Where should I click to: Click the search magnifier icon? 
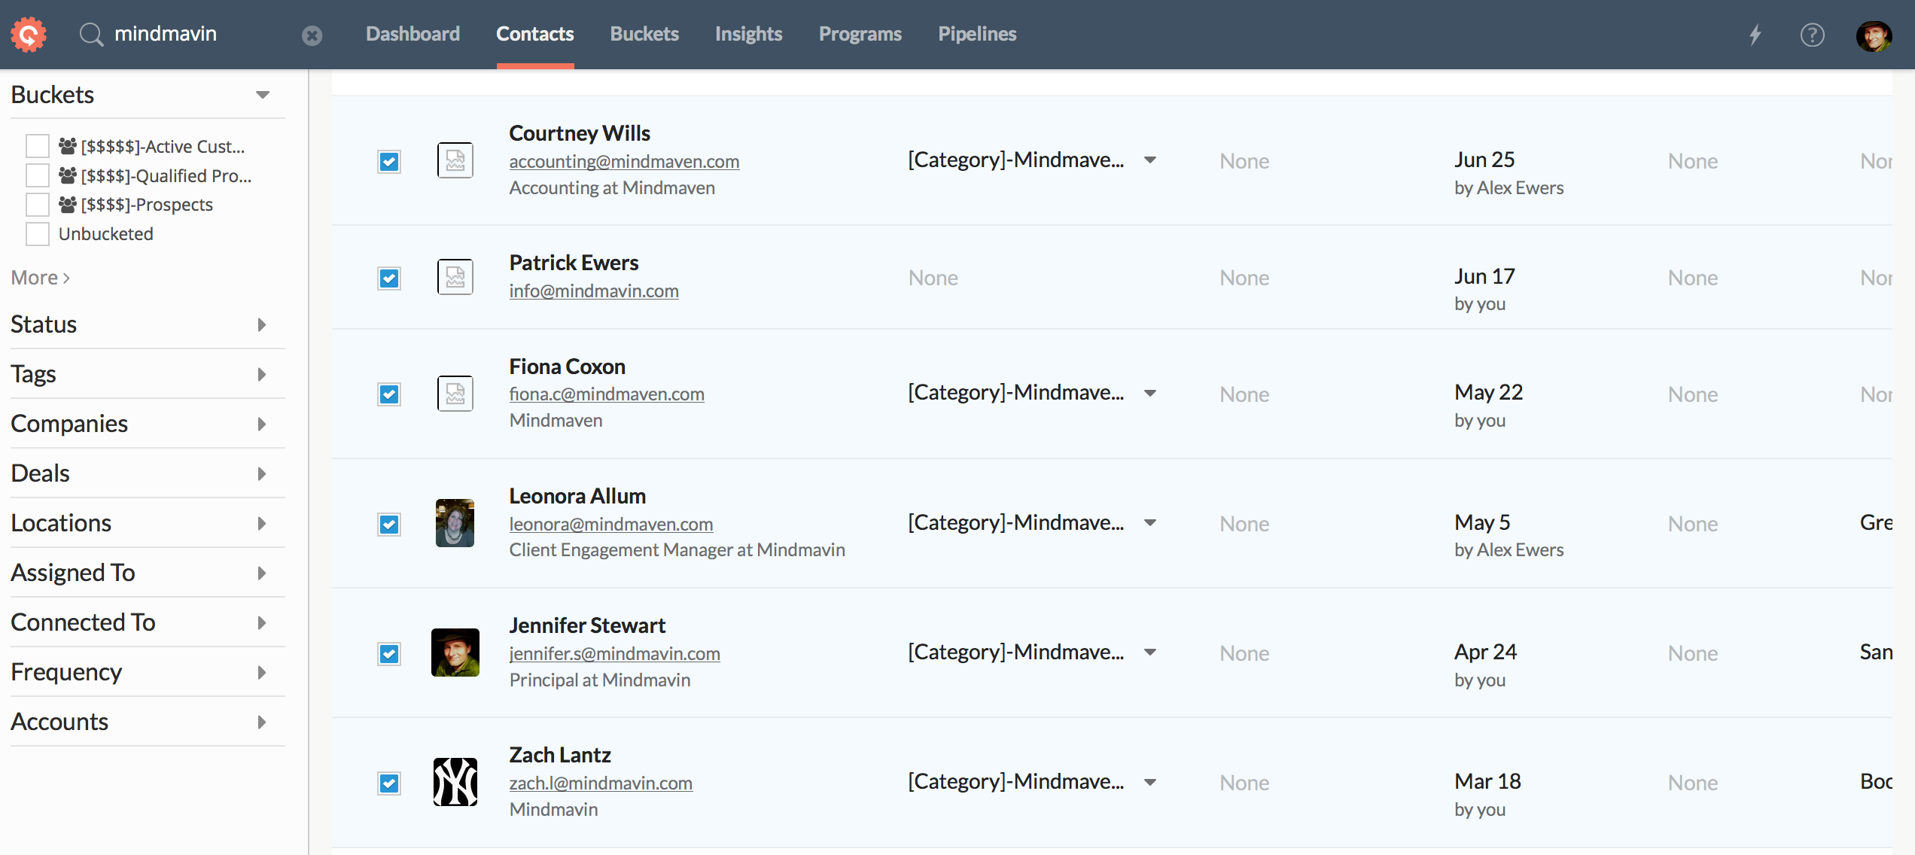click(x=91, y=34)
